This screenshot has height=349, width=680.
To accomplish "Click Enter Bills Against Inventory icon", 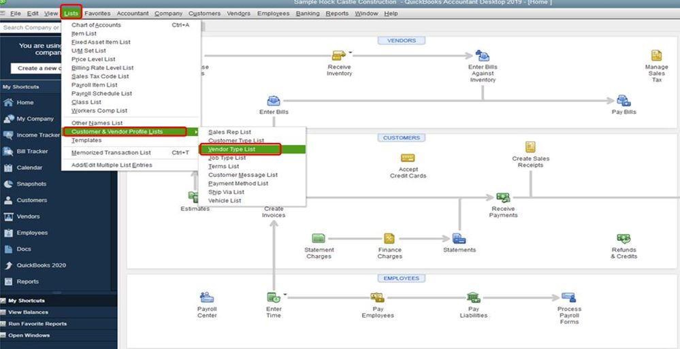I will click(x=482, y=56).
